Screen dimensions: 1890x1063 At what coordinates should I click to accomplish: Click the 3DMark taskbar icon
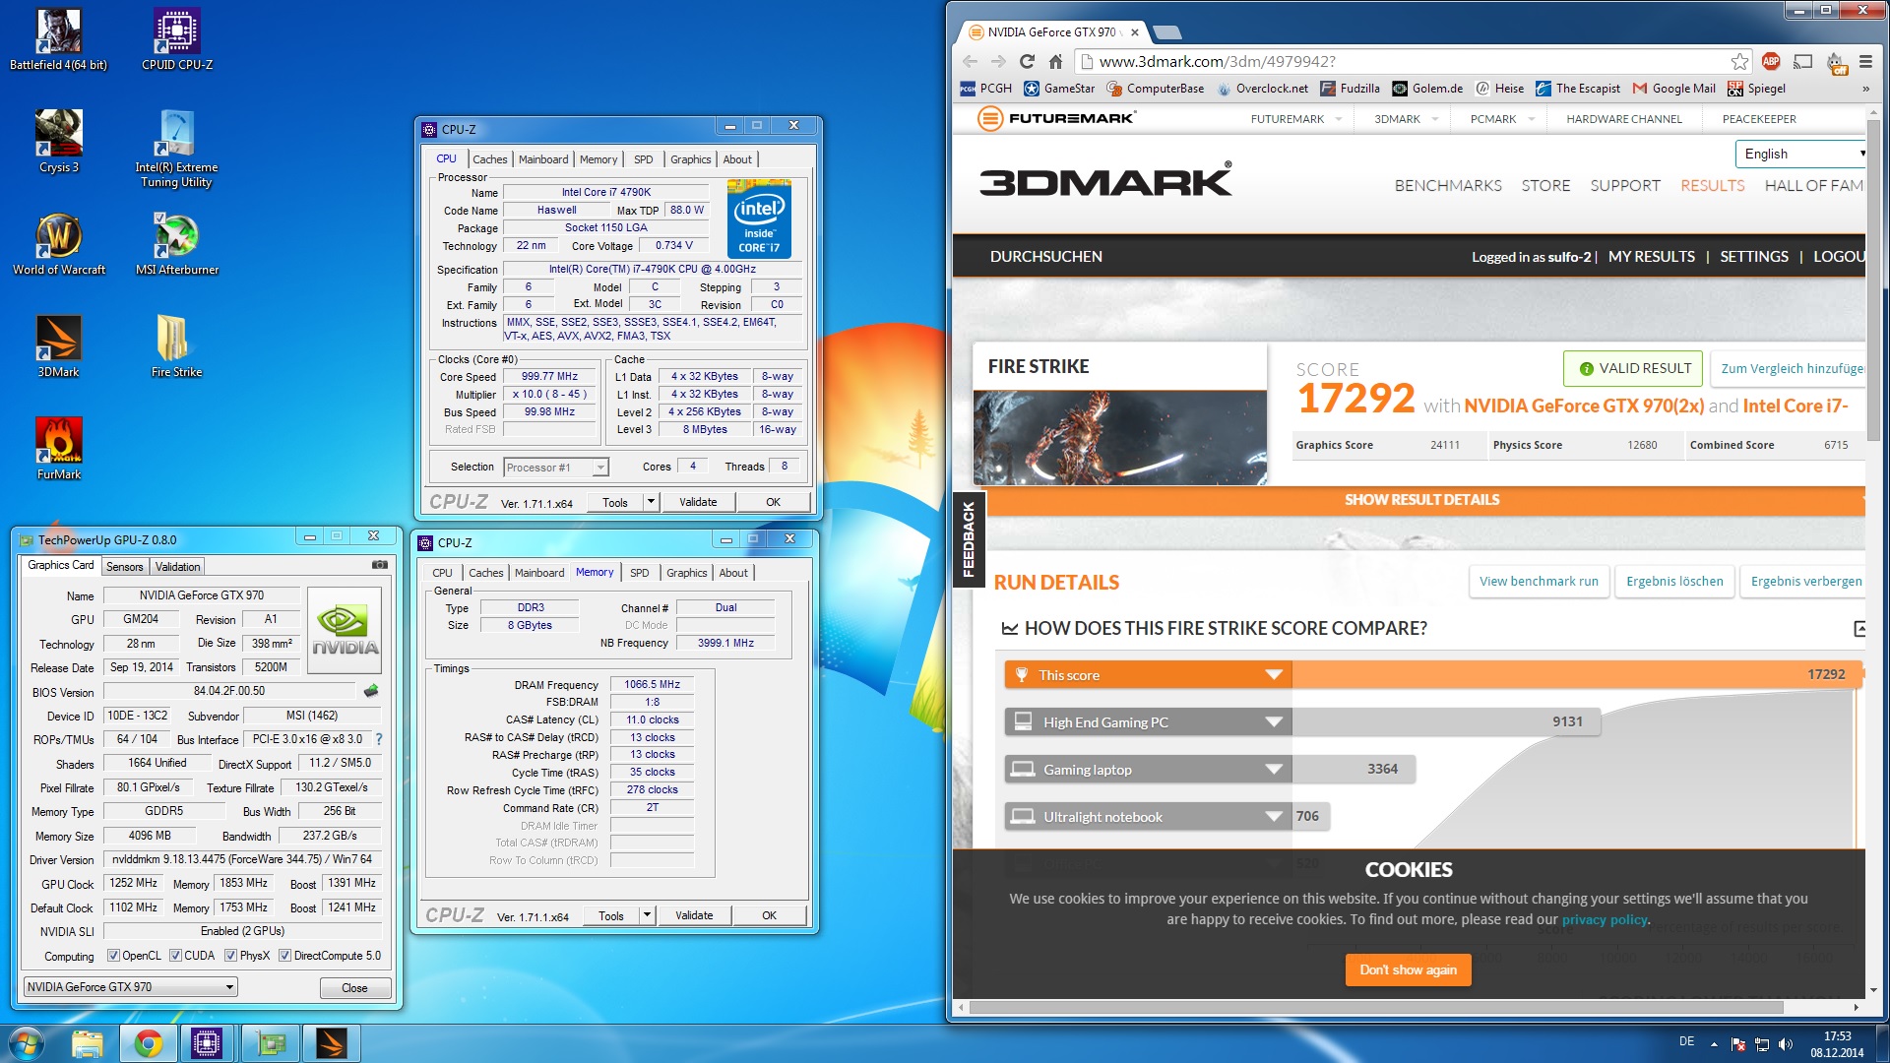point(331,1042)
